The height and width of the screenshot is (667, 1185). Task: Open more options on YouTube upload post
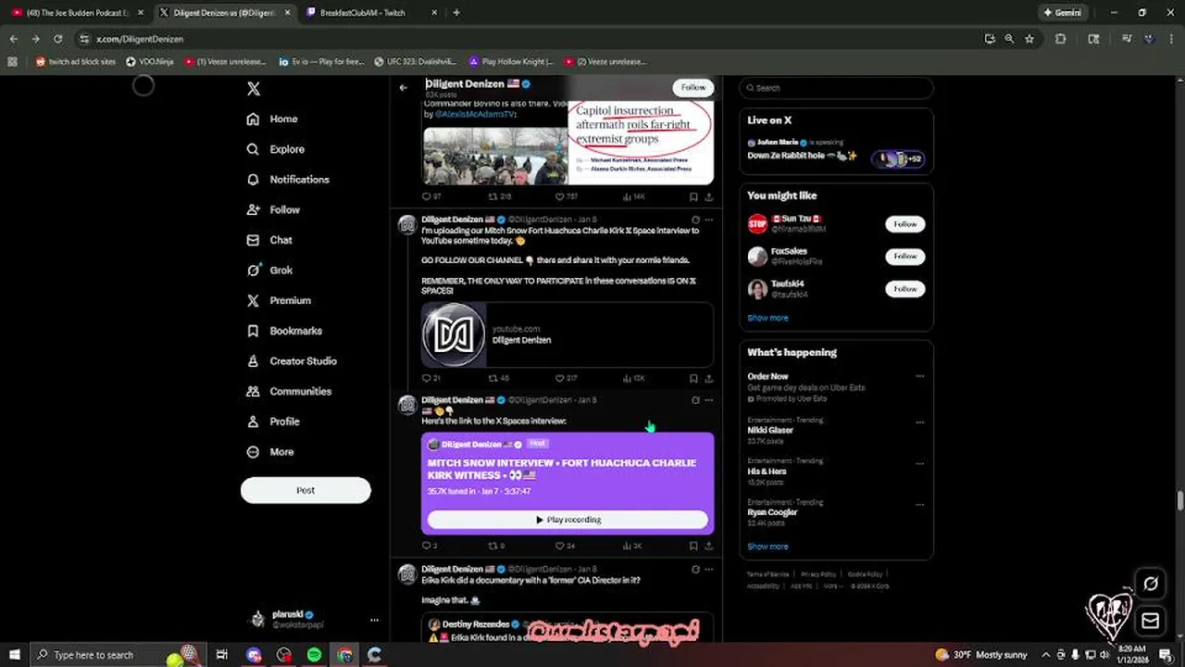708,220
